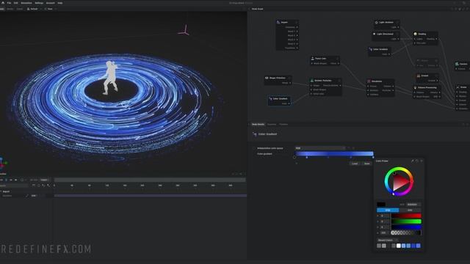The image size is (470, 264).
Task: Click the Load button under the color gradient
Action: (355, 164)
